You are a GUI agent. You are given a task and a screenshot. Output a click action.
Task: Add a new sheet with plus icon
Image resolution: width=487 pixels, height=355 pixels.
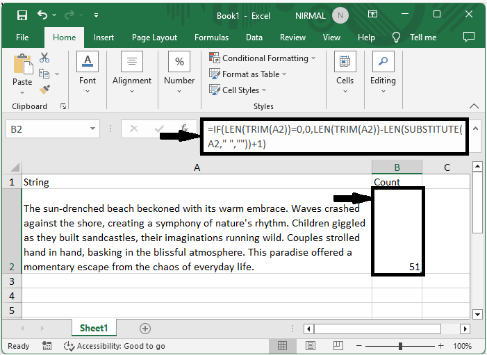pyautogui.click(x=145, y=329)
